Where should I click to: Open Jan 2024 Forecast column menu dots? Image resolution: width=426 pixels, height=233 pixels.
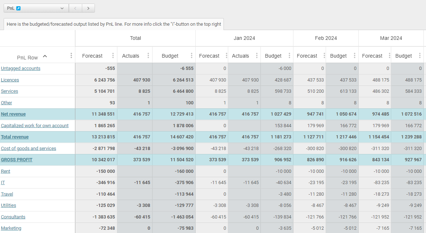[226, 56]
